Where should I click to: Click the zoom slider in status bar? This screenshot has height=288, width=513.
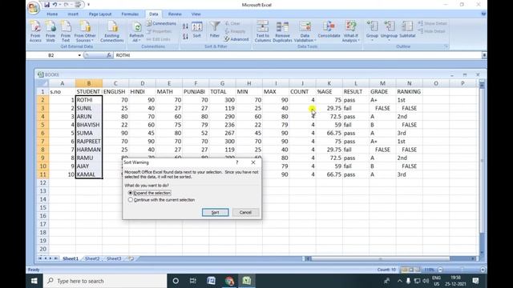(x=462, y=270)
